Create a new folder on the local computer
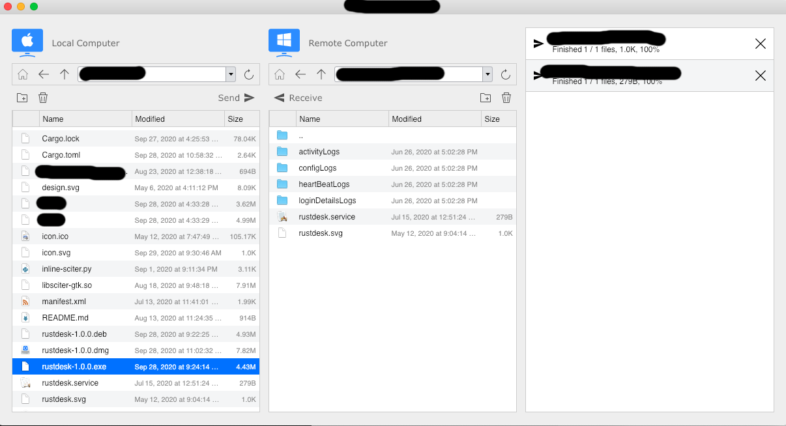Screen dimensions: 786x426 click(22, 97)
